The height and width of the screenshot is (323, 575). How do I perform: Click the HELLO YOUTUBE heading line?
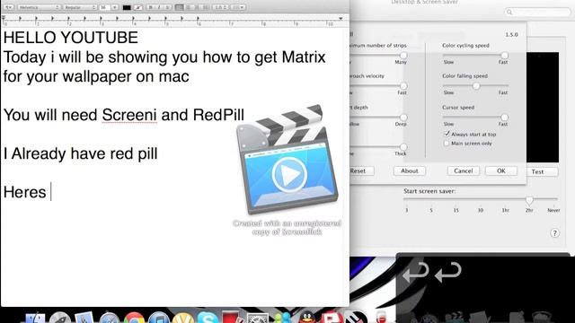coord(71,38)
